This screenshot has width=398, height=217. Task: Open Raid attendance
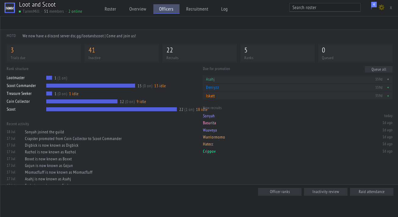tap(372, 192)
